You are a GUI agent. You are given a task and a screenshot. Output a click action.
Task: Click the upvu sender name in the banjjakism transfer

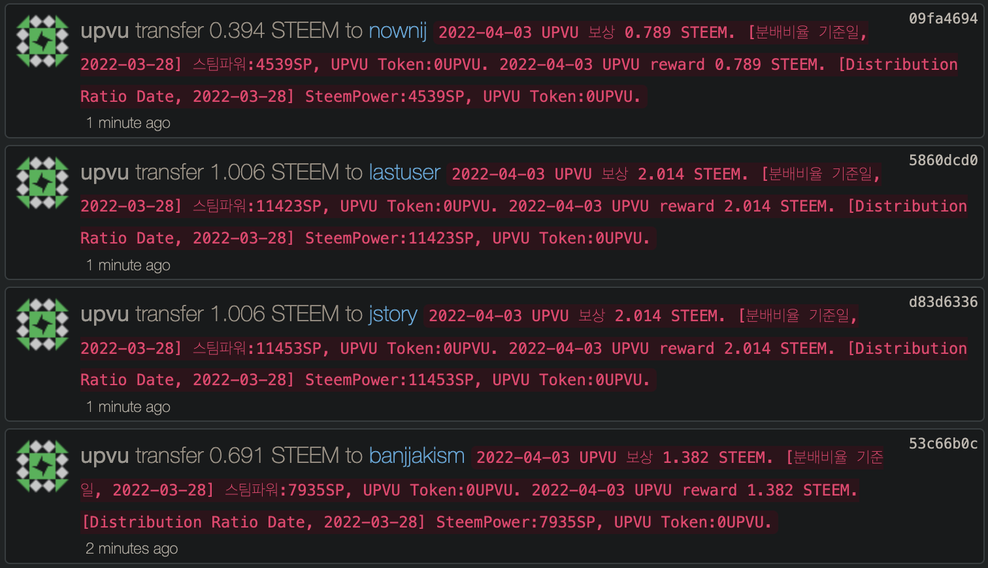(x=105, y=456)
